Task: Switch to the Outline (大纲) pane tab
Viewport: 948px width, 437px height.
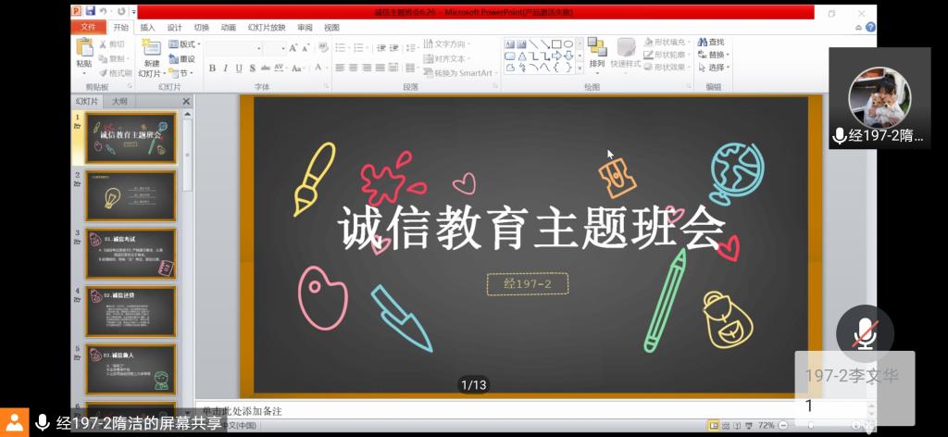Action: click(120, 102)
